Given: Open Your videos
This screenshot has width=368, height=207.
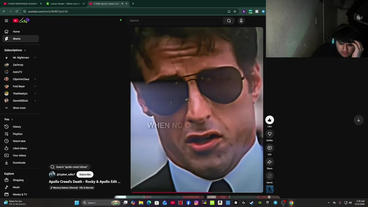Looking at the screenshot, I should tap(20, 156).
